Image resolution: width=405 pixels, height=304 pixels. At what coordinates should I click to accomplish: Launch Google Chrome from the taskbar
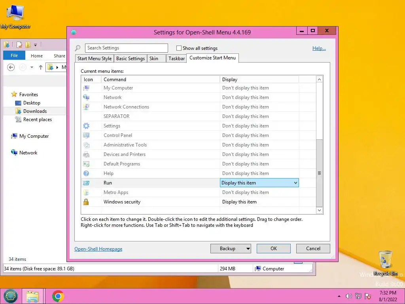[x=58, y=296]
